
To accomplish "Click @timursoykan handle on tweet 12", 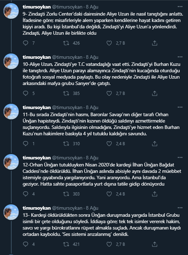I will tap(67, 158).
